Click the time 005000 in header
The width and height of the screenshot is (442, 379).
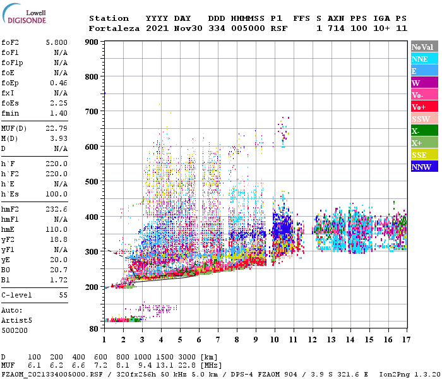[248, 28]
